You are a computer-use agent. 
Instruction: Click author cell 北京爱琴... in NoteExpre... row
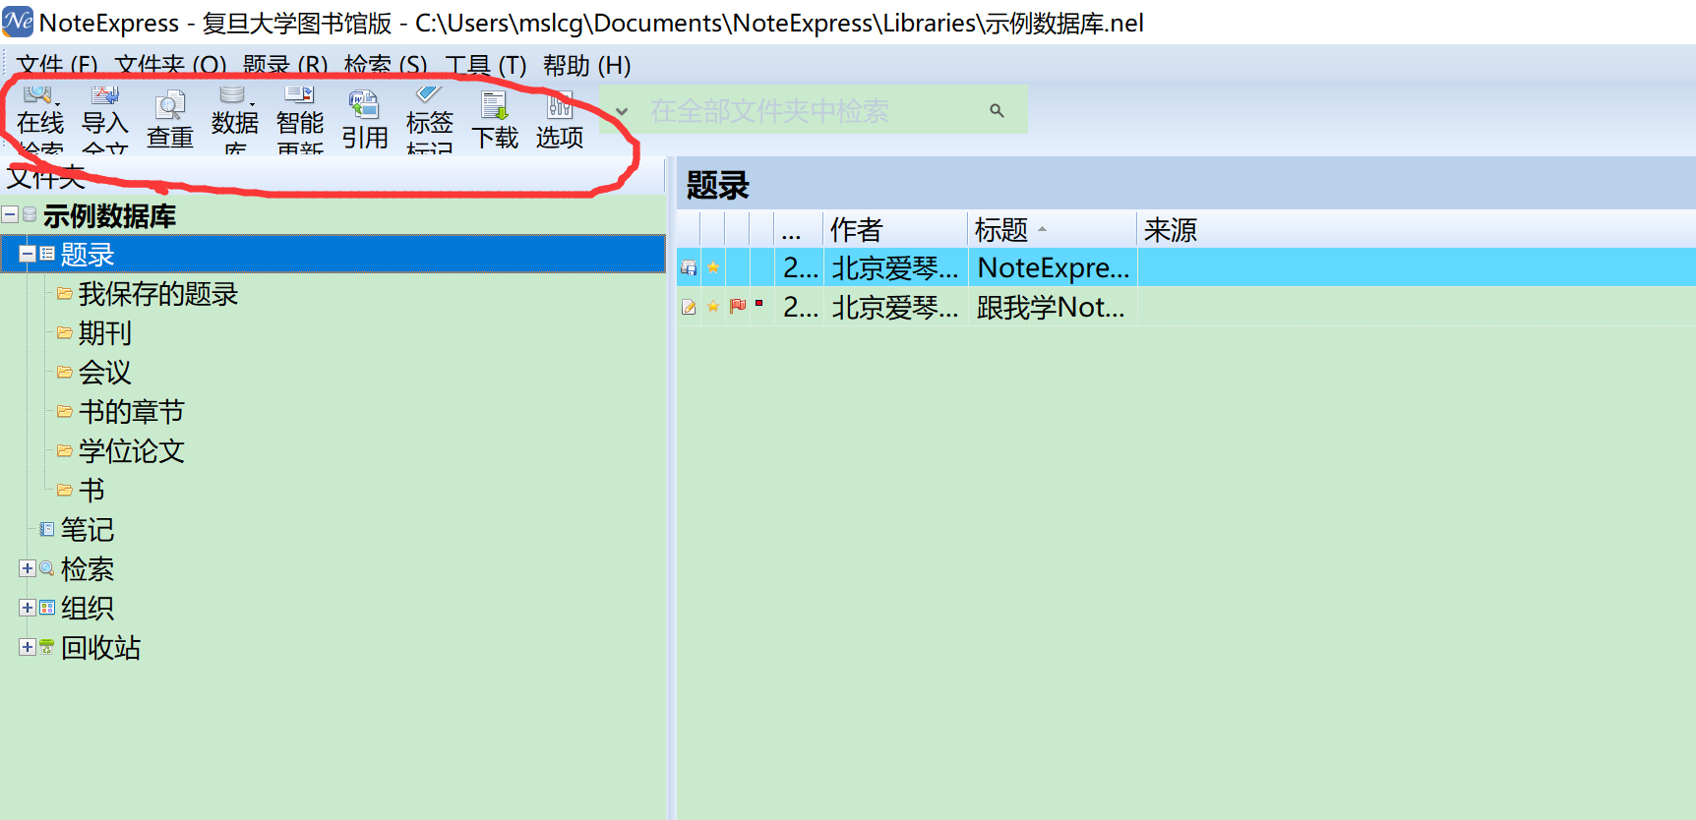click(896, 267)
